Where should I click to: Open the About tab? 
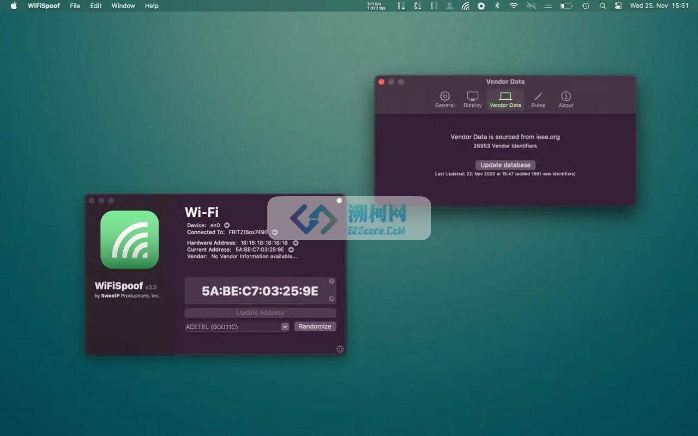[x=566, y=100]
